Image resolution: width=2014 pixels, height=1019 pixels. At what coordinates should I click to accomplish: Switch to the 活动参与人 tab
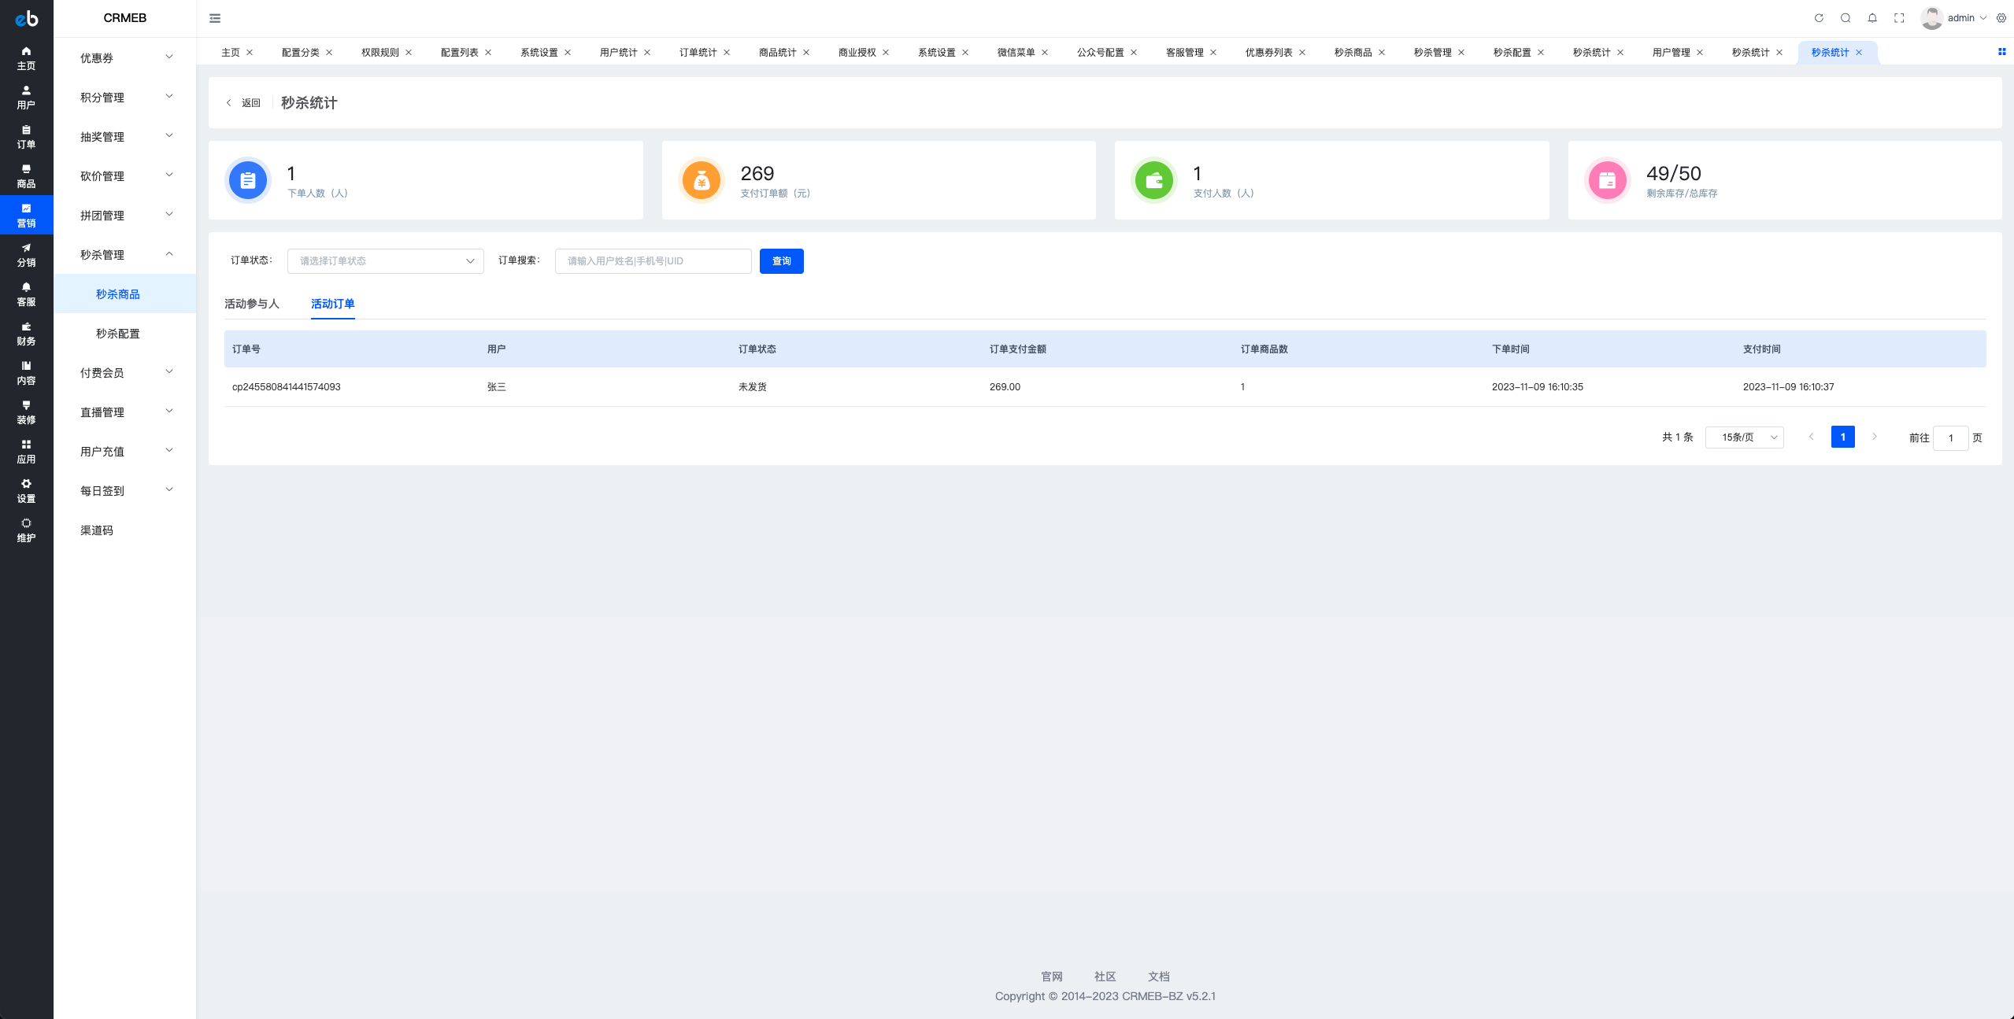click(252, 304)
